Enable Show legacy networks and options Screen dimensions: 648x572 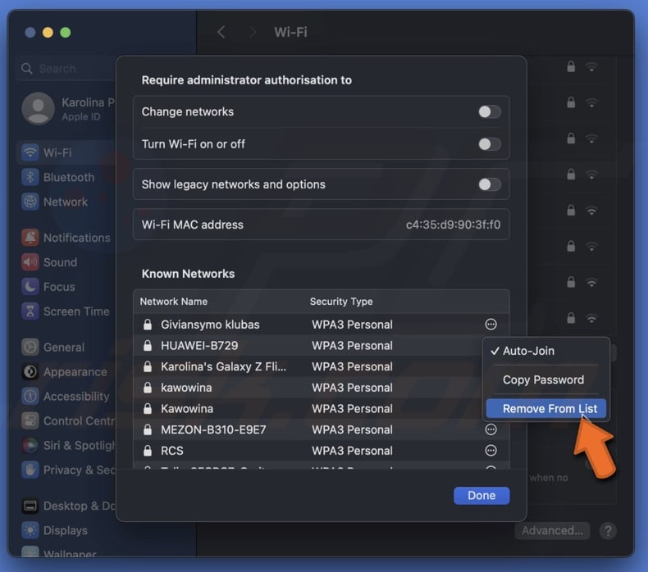[x=490, y=184]
